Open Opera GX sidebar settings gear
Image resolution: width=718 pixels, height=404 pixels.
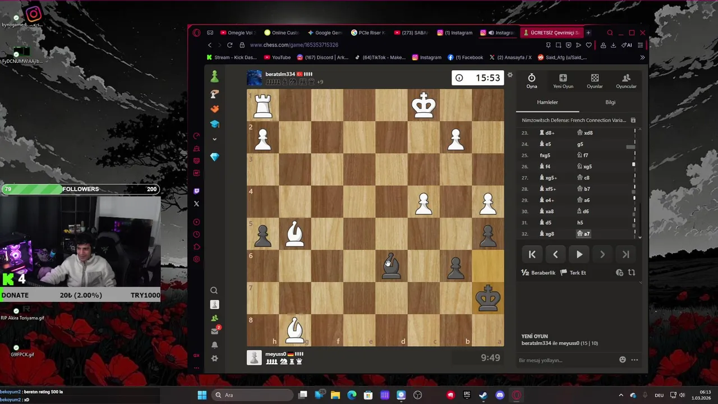pyautogui.click(x=196, y=259)
